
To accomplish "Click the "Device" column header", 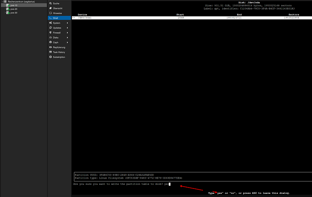I will click(82, 15).
